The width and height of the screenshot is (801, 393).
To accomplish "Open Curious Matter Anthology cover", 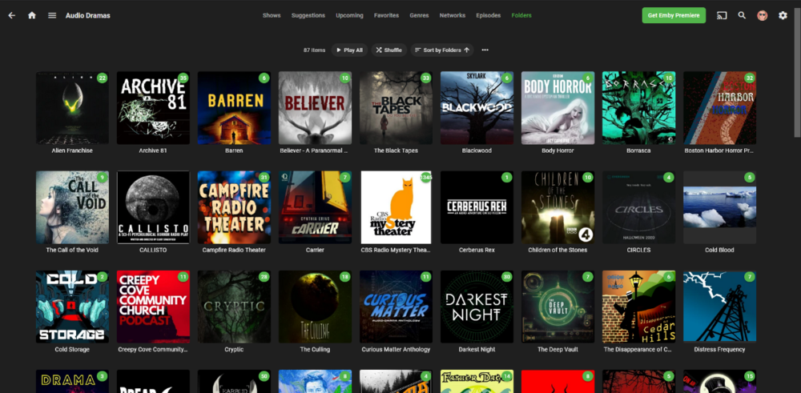I will pos(396,307).
